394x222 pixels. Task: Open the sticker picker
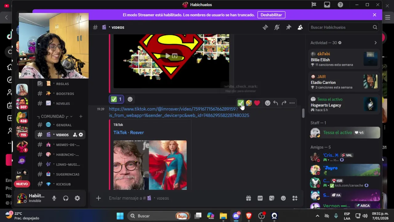(271, 198)
